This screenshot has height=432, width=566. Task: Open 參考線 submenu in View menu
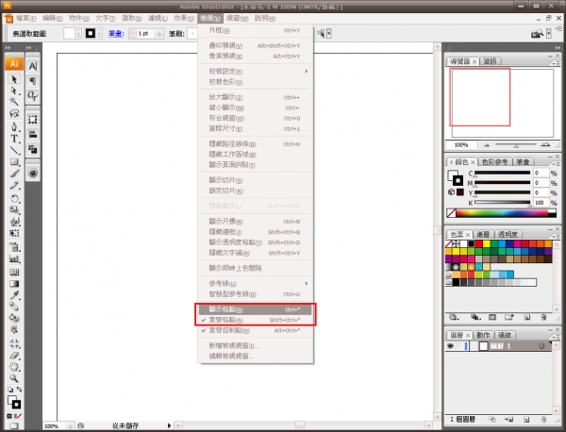tap(255, 283)
